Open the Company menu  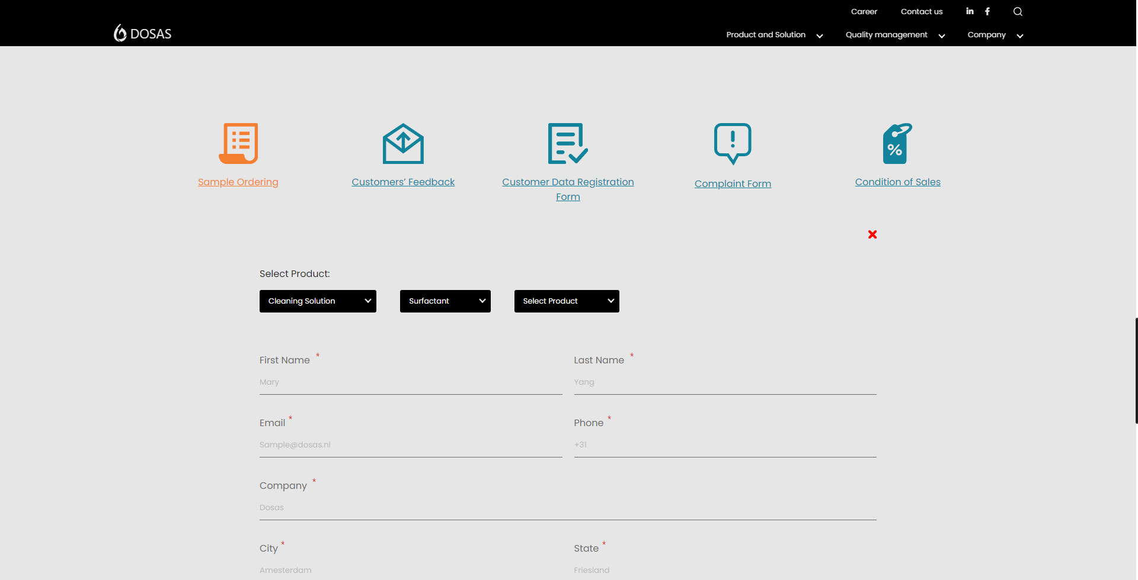995,35
